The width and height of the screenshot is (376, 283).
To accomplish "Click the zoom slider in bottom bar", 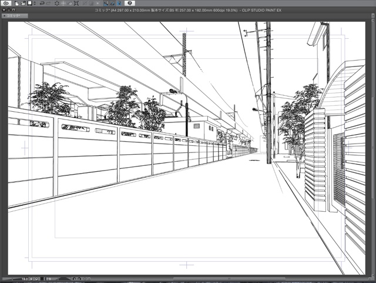I will (12, 279).
